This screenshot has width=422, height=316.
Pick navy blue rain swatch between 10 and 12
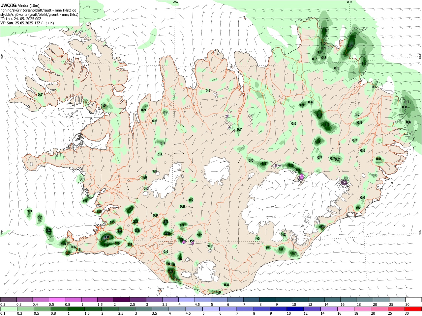[295, 309]
